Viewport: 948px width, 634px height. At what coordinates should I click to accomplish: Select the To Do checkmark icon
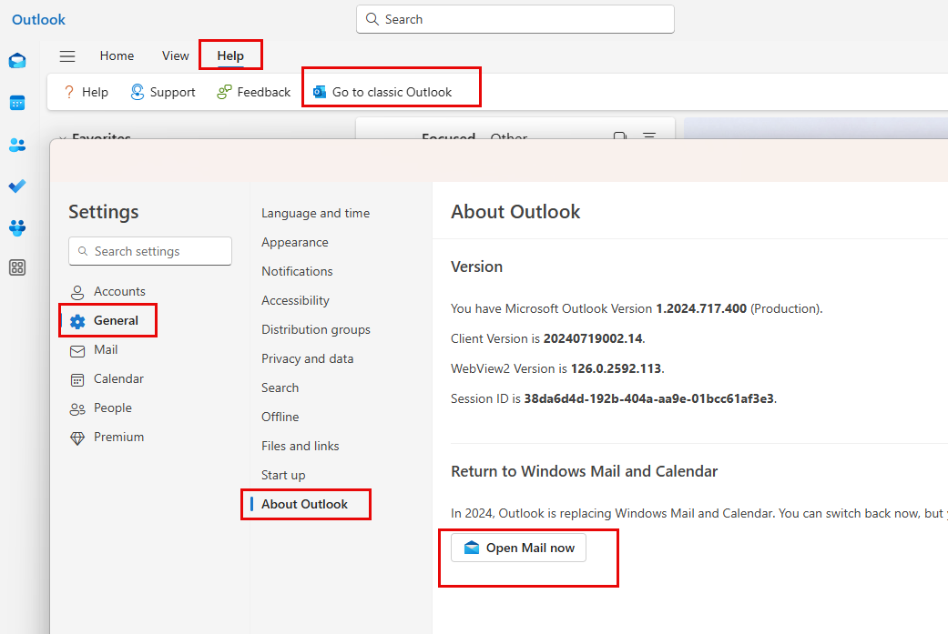16,186
